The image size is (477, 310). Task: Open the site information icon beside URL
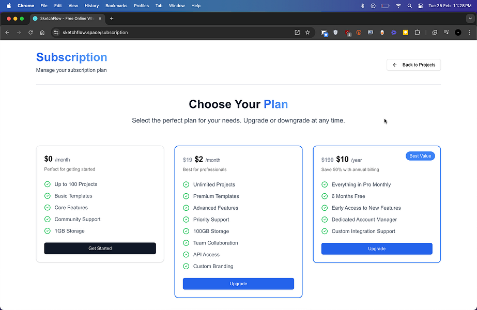(x=56, y=33)
